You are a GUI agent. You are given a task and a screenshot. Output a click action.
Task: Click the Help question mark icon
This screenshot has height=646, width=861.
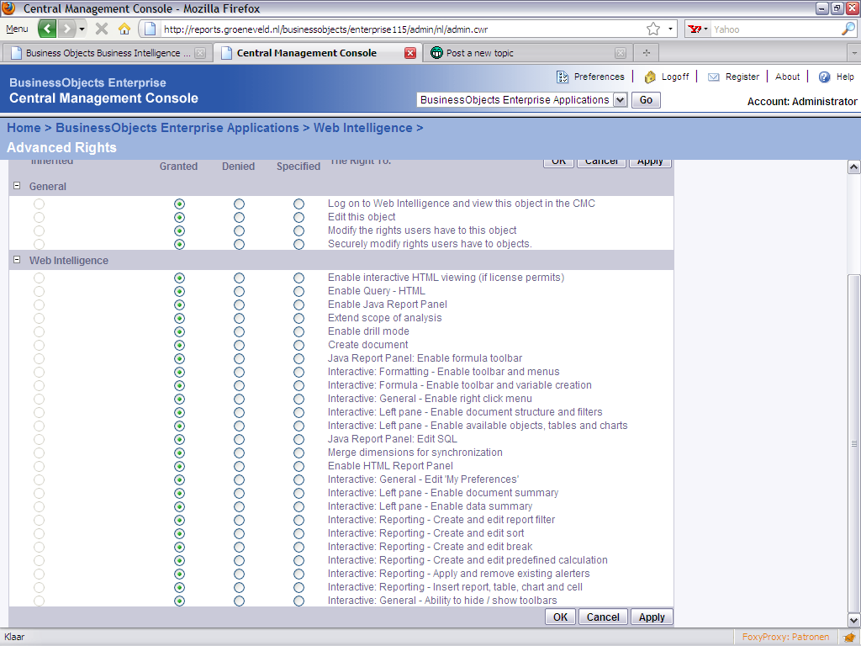pyautogui.click(x=824, y=77)
